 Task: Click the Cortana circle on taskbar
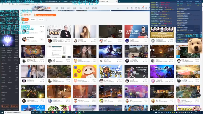click(x=33, y=112)
